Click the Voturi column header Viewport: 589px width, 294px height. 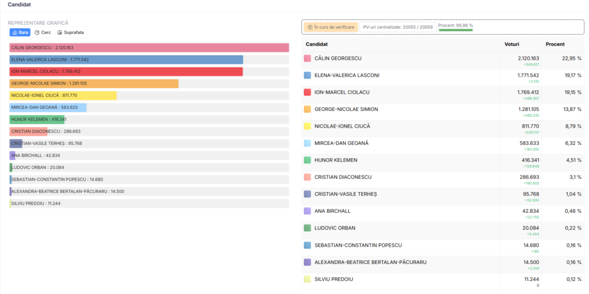[x=512, y=44]
